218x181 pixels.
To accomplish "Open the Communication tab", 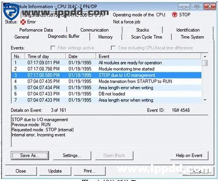I will 94,30.
